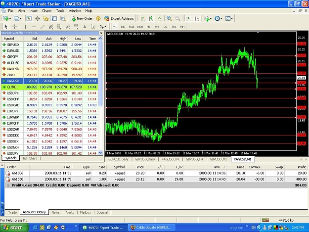The width and height of the screenshot is (309, 232).
Task: Toggle the candlestick chart mode
Action: [151, 18]
